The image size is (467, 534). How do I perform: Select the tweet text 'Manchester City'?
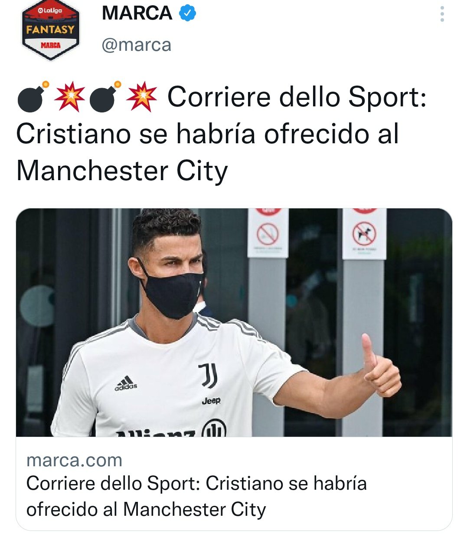[x=122, y=171]
